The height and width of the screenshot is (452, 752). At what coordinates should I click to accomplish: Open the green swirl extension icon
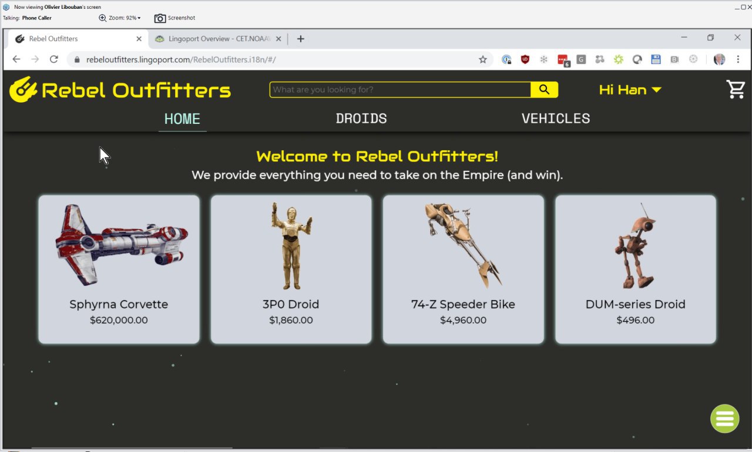618,59
